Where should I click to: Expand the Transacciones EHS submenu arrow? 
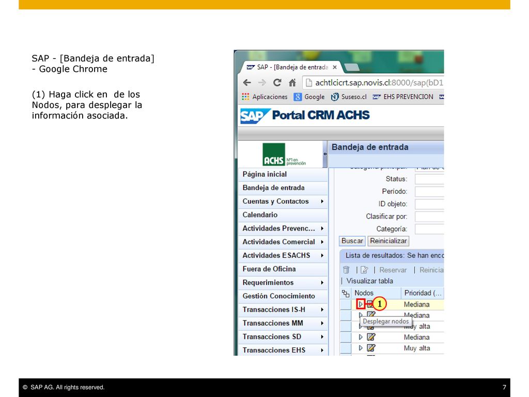[322, 350]
